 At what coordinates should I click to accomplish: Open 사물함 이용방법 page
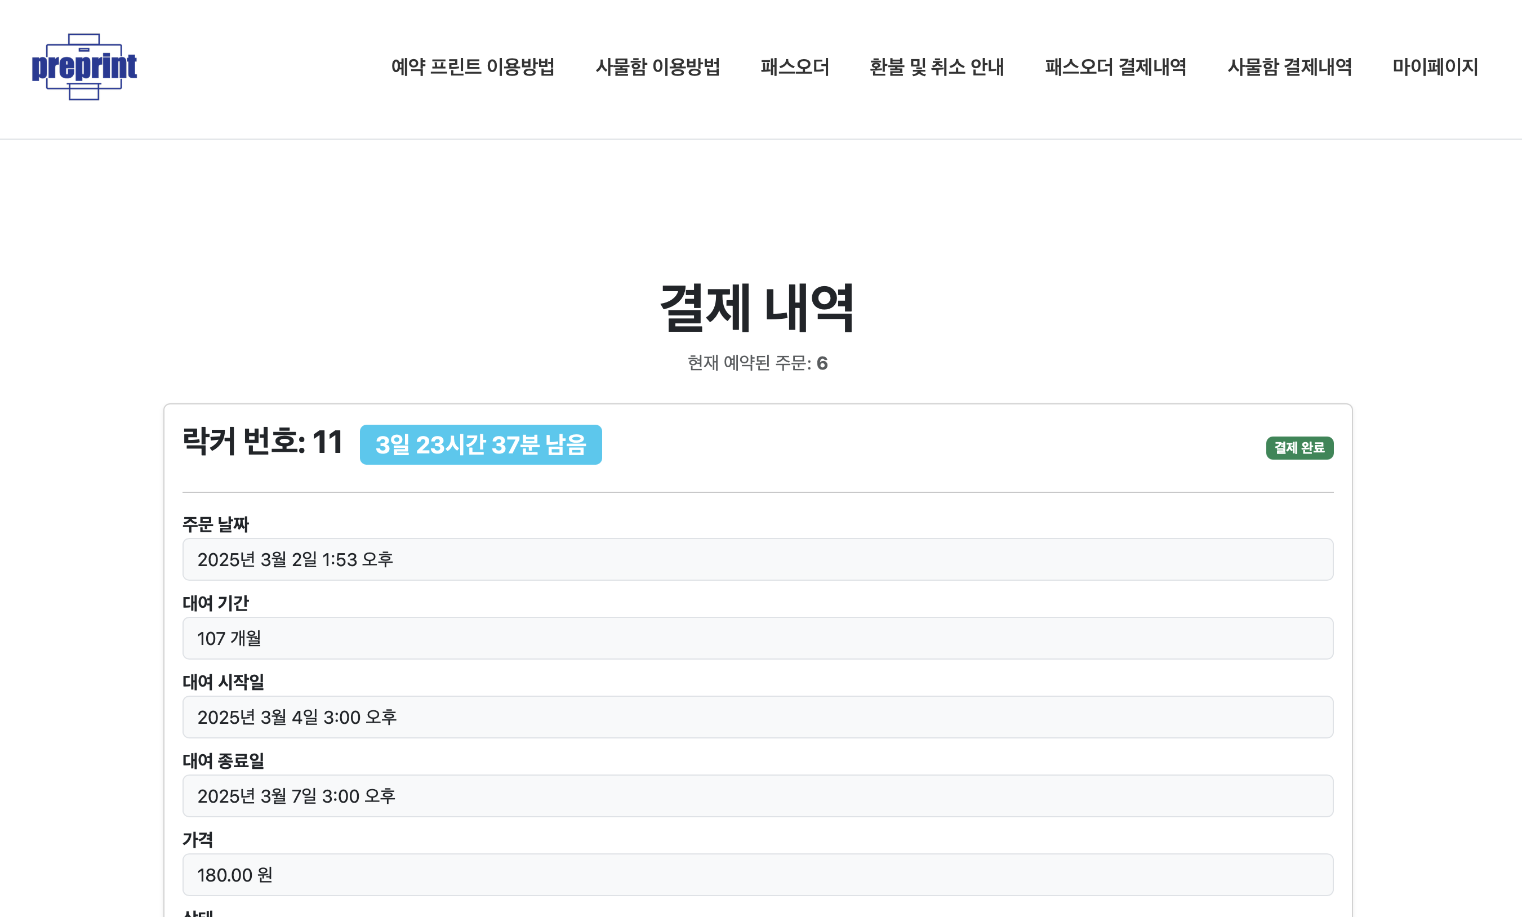658,68
